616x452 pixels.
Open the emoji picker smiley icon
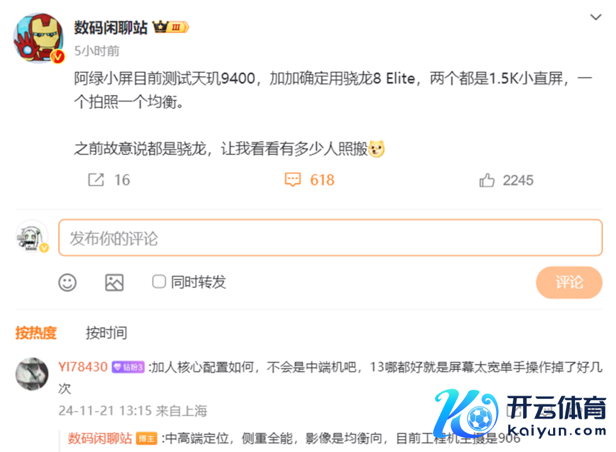point(67,283)
